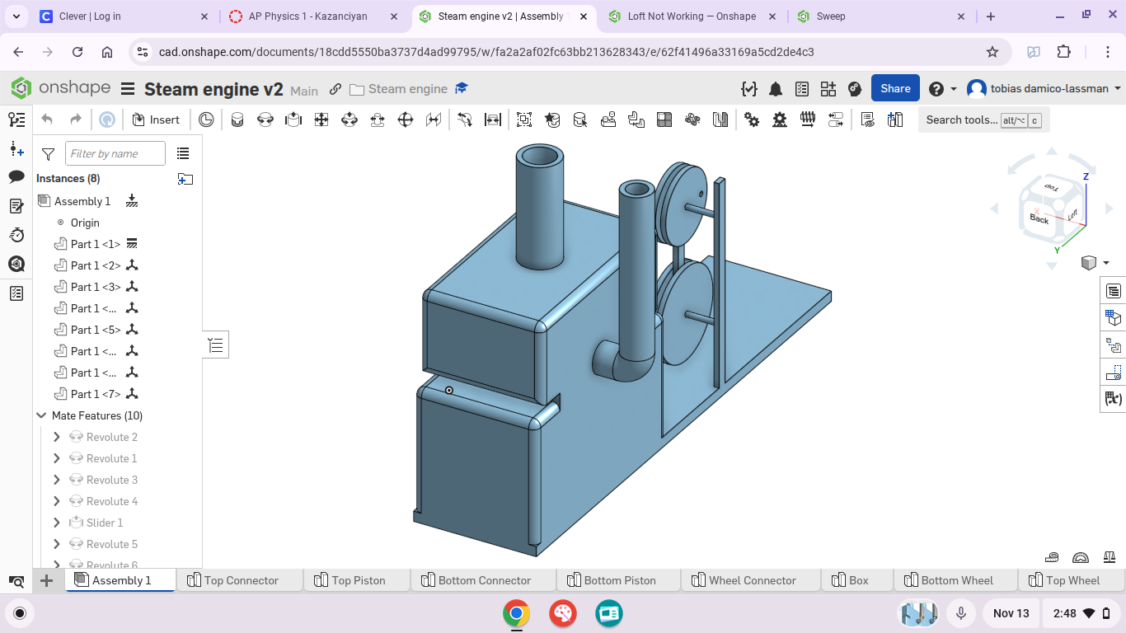
Task: Click the view cube's Back face
Action: 1039,218
